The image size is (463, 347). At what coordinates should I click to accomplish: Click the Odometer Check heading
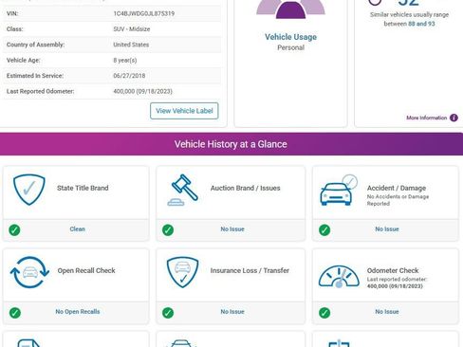tap(393, 270)
